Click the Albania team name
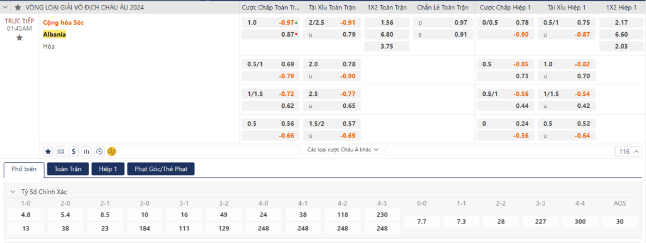Screen dimensions: 646x243 point(54,35)
